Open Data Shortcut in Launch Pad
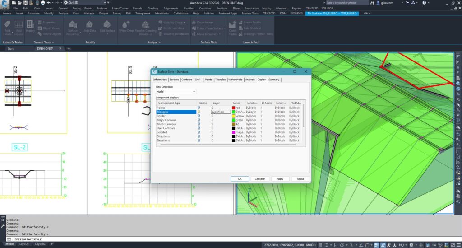The width and height of the screenshot is (462, 248). pyautogui.click(x=250, y=28)
